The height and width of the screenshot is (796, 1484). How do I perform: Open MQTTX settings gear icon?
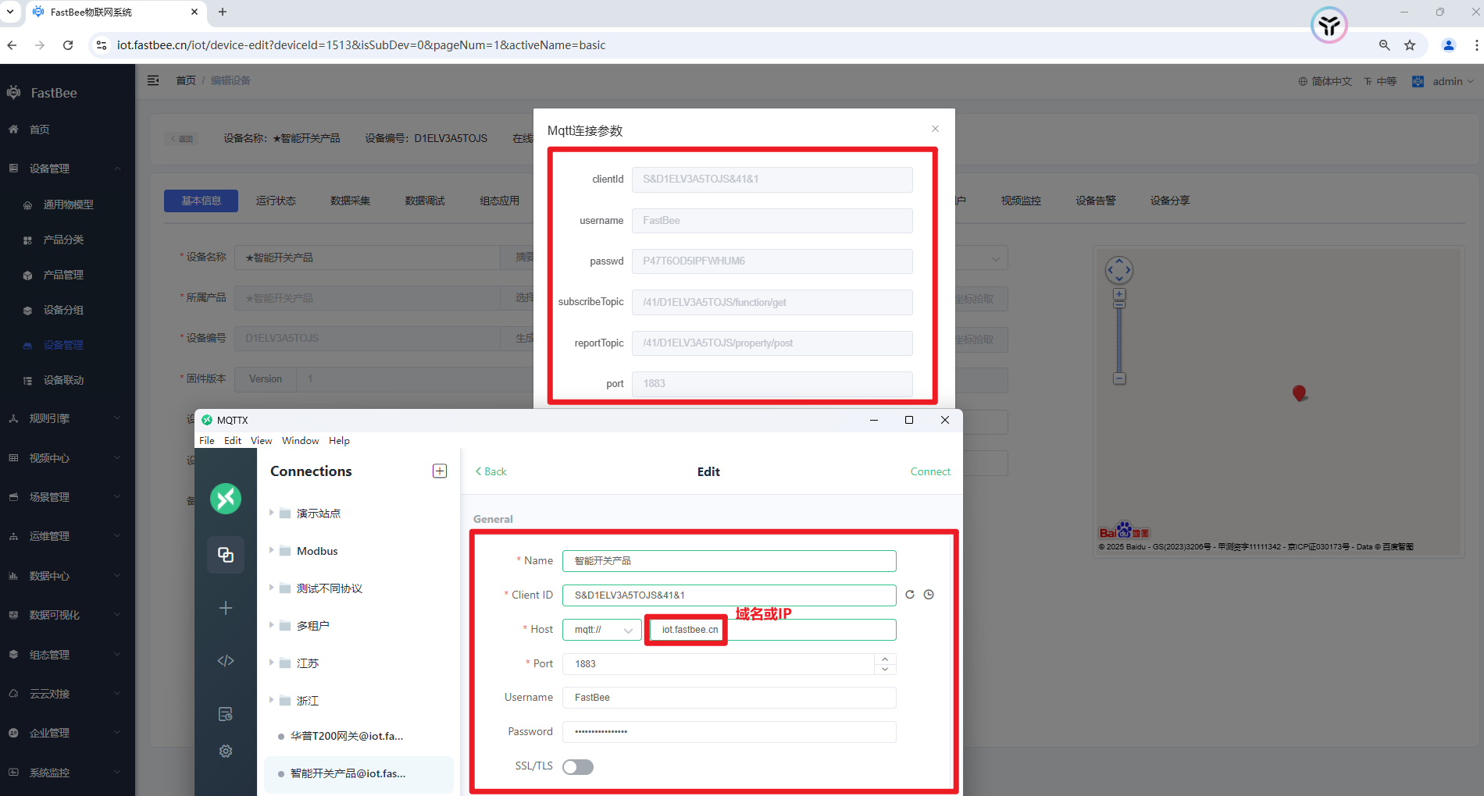tap(226, 751)
